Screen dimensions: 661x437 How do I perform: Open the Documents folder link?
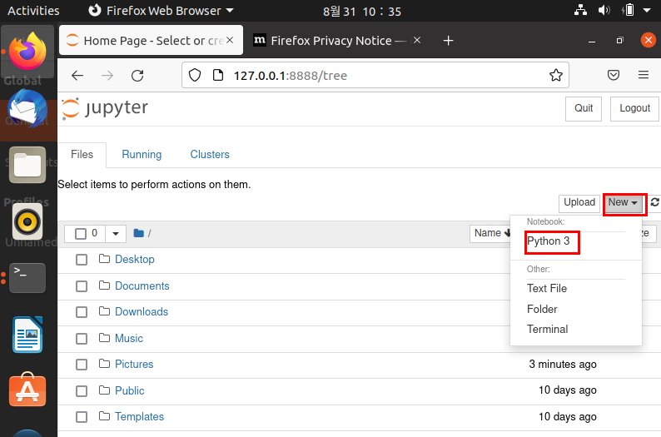[142, 286]
